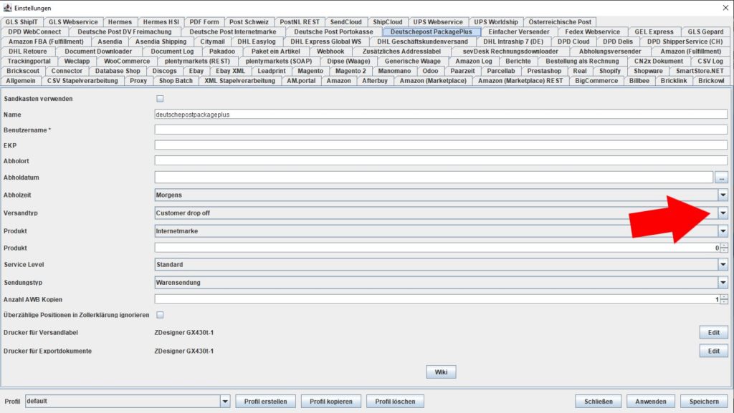This screenshot has width=734, height=413.
Task: Click the Abholort text field
Action: [441, 161]
